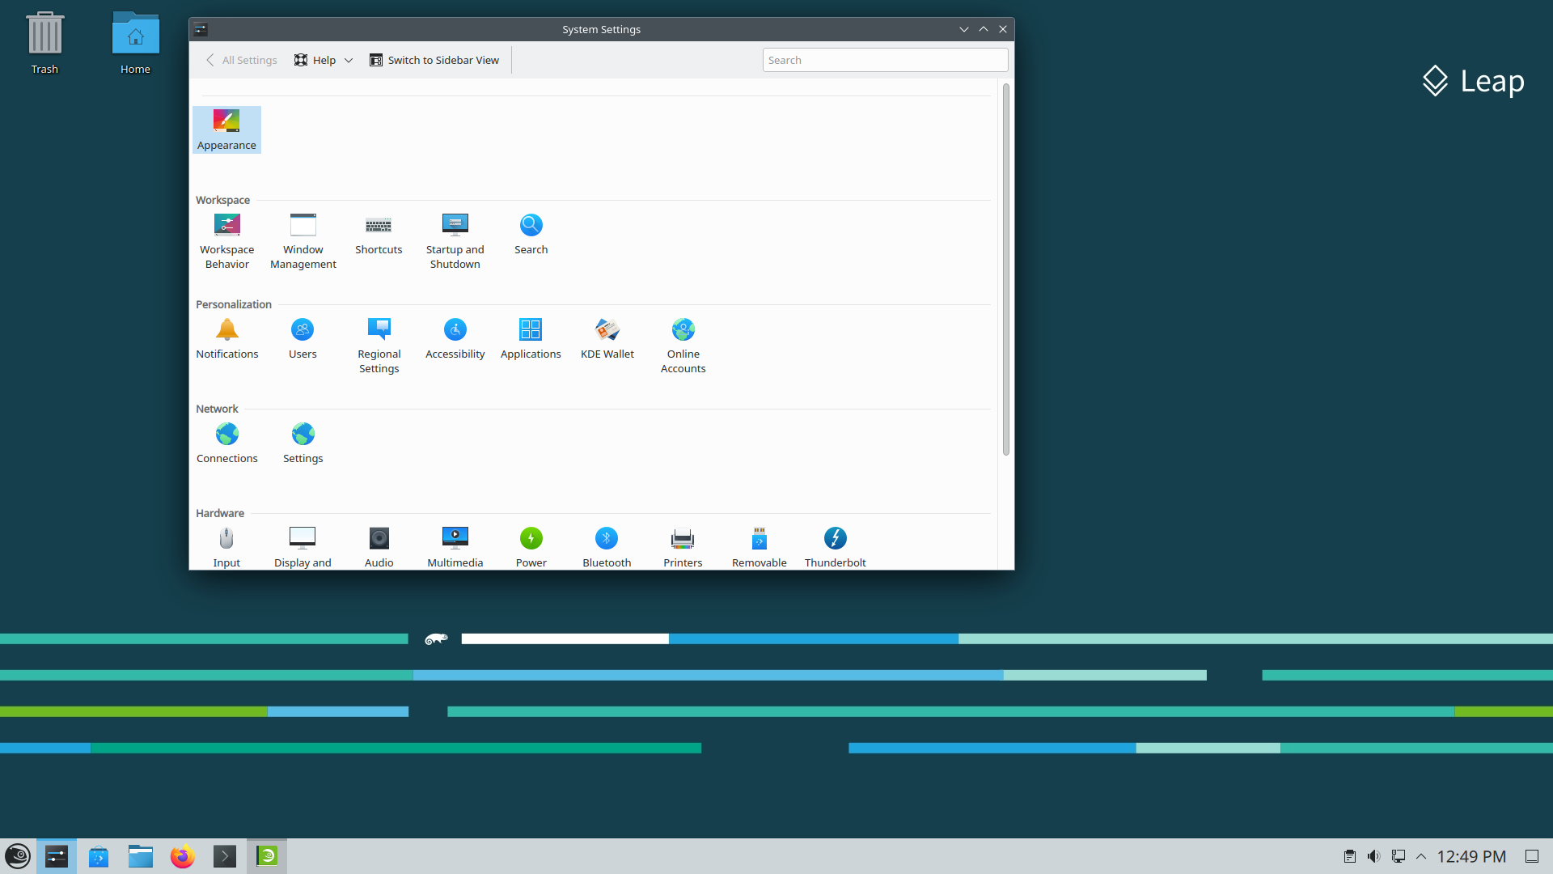
Task: Open Regional Settings
Action: point(379,346)
